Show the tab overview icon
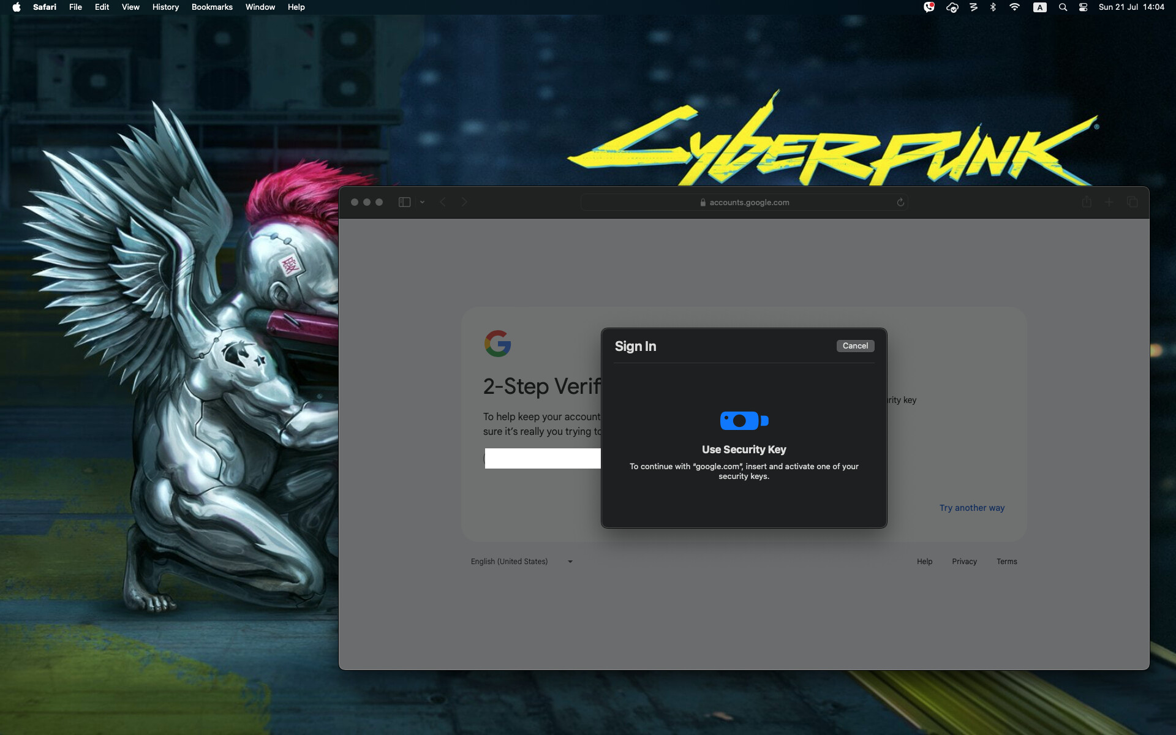This screenshot has height=735, width=1176. click(x=1132, y=202)
